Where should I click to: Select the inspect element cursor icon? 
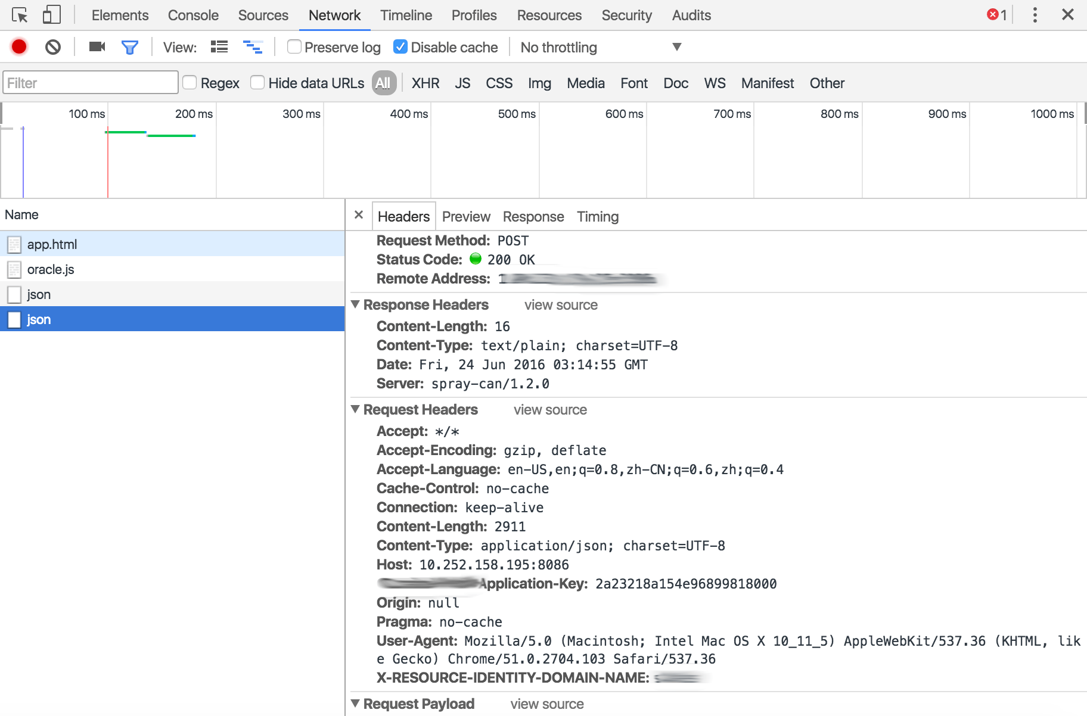click(20, 14)
